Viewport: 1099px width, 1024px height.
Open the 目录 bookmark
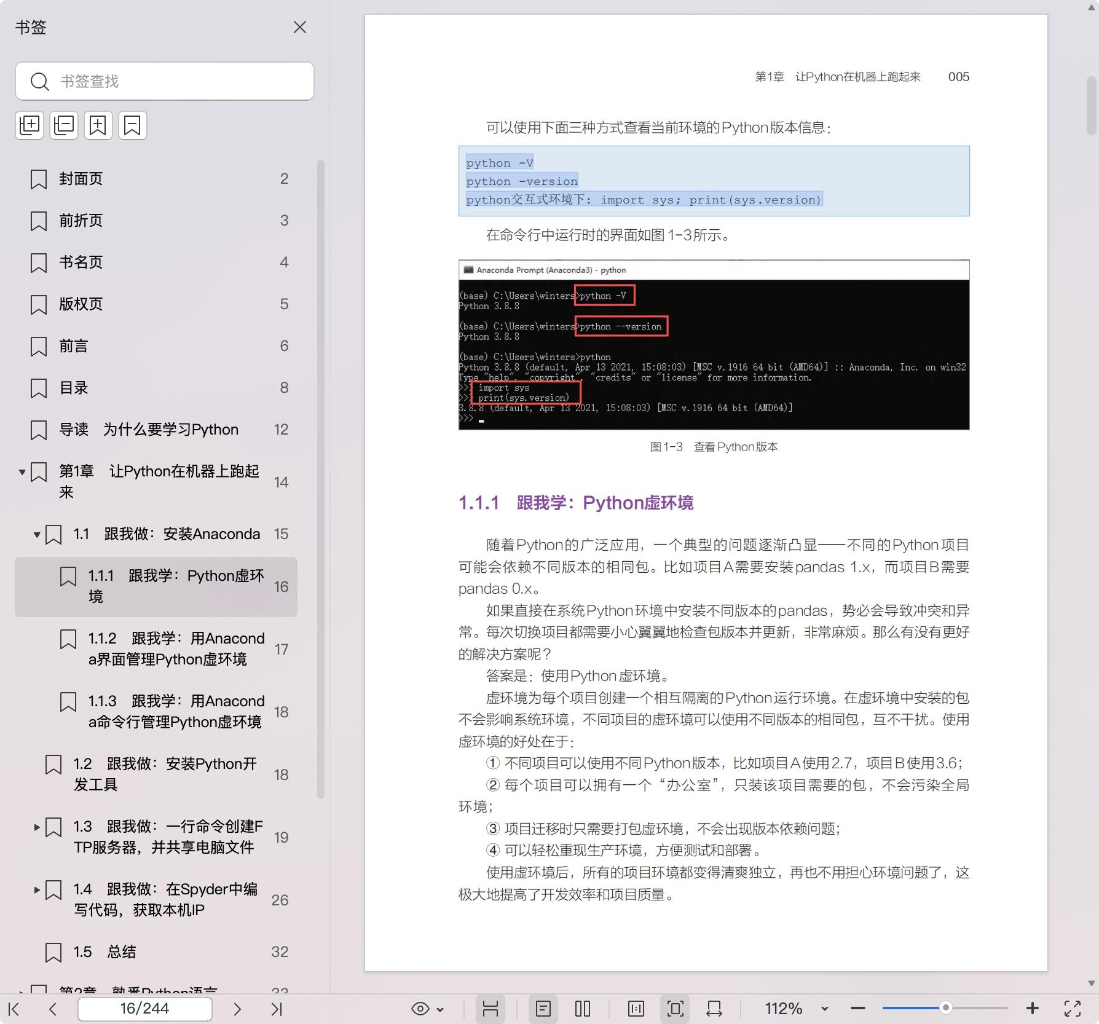[x=156, y=388]
